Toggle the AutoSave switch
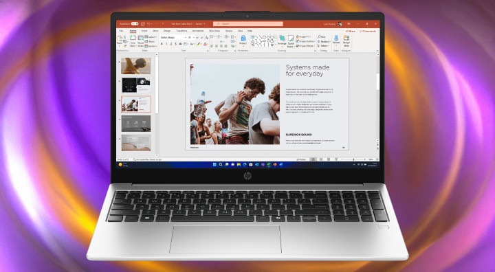The width and height of the screenshot is (495, 272). click(135, 23)
